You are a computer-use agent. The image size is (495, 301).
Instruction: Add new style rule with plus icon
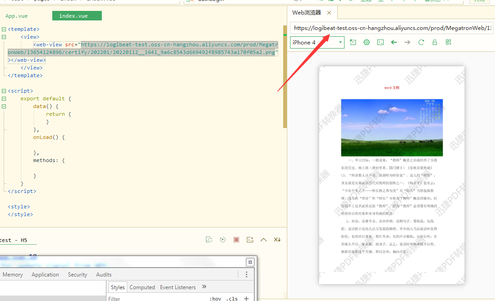click(x=246, y=298)
